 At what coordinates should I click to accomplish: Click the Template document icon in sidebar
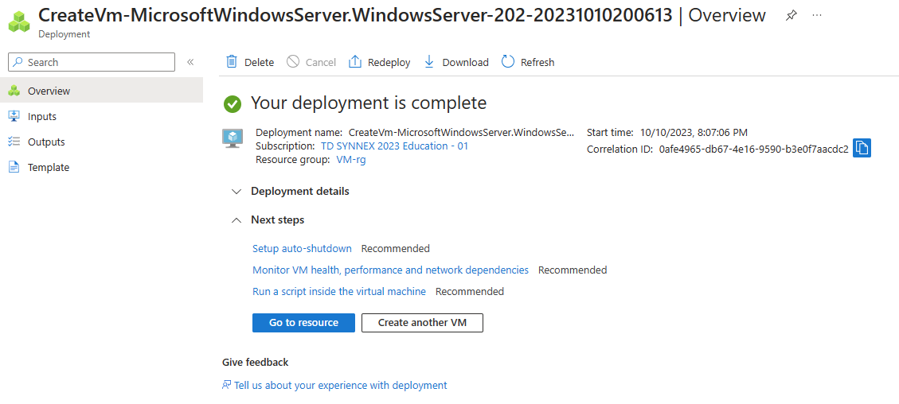tap(14, 167)
